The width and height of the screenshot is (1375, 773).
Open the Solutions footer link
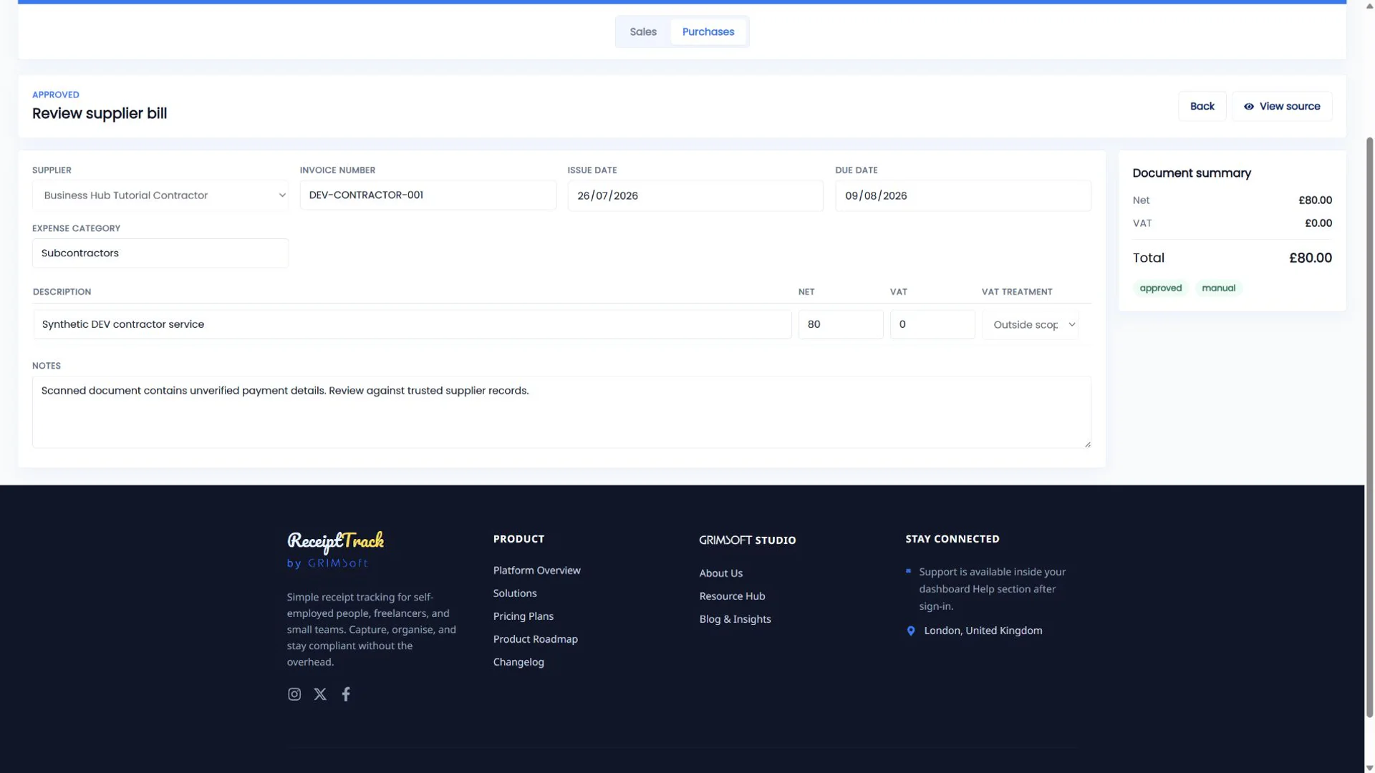coord(515,593)
